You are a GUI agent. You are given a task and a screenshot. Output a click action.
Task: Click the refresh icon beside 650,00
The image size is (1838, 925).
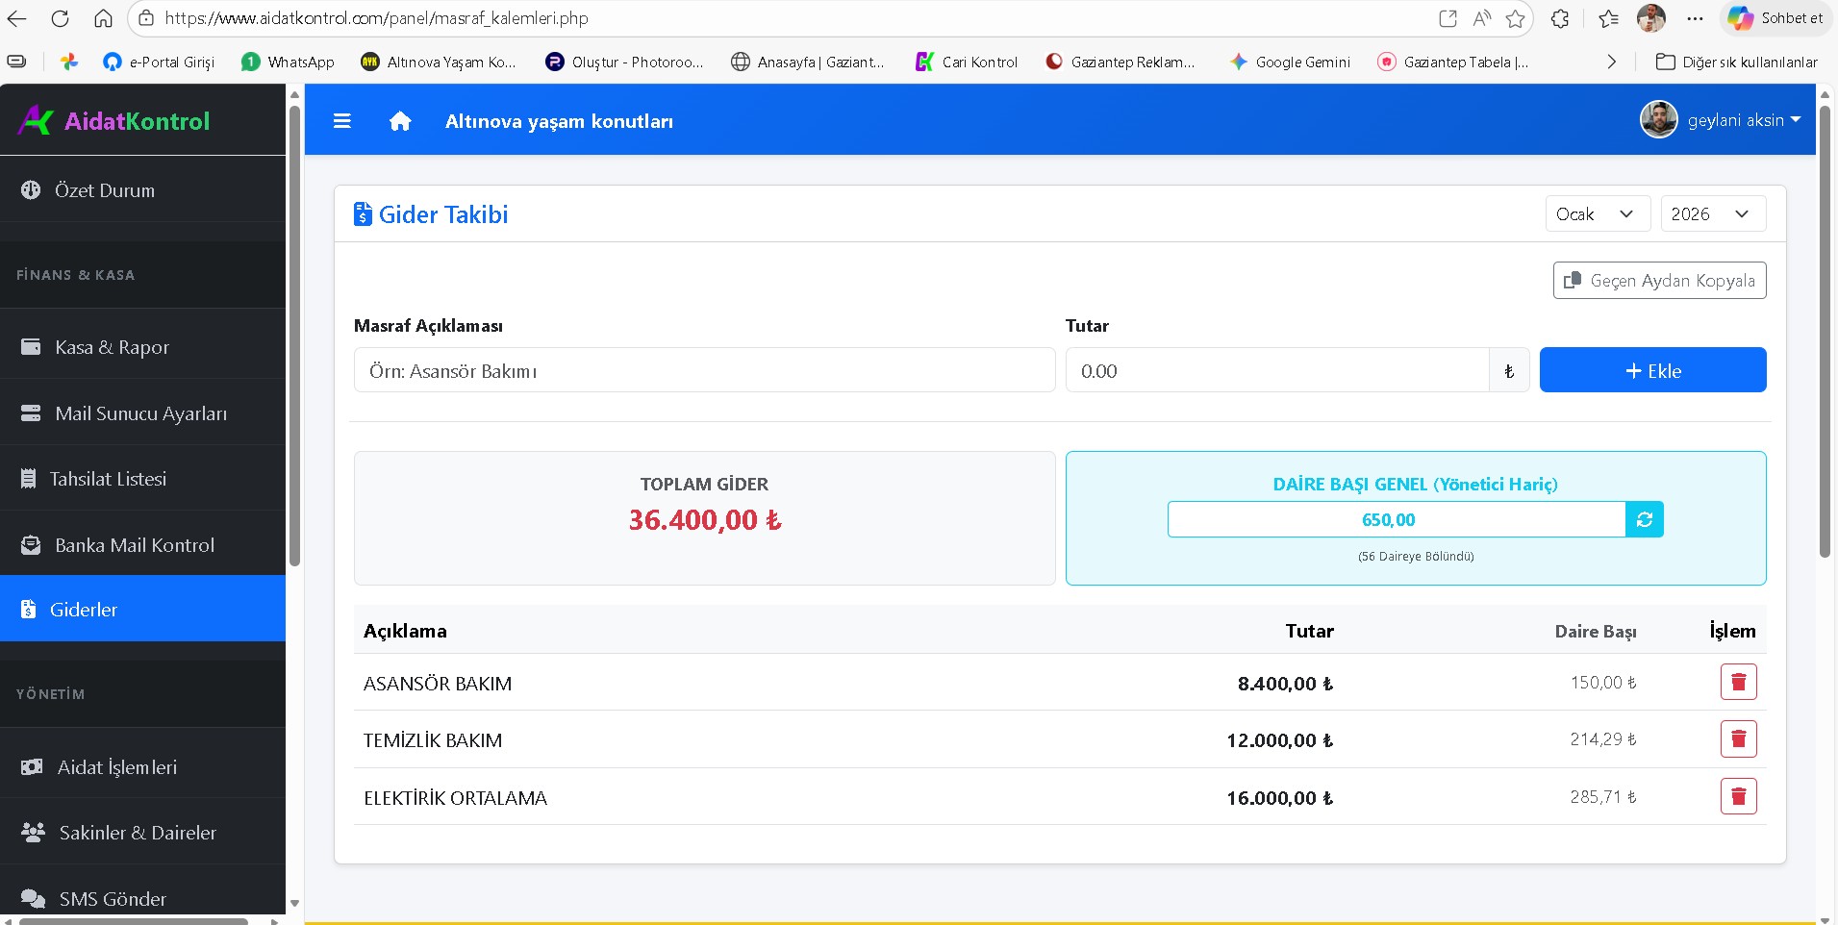pyautogui.click(x=1645, y=520)
